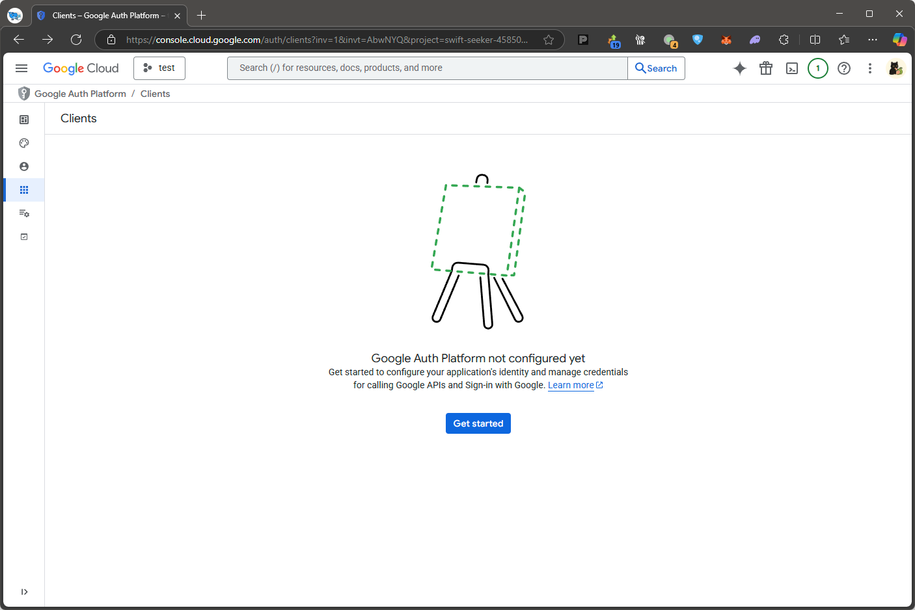915x610 pixels.
Task: Open the account avatar menu
Action: click(x=896, y=68)
